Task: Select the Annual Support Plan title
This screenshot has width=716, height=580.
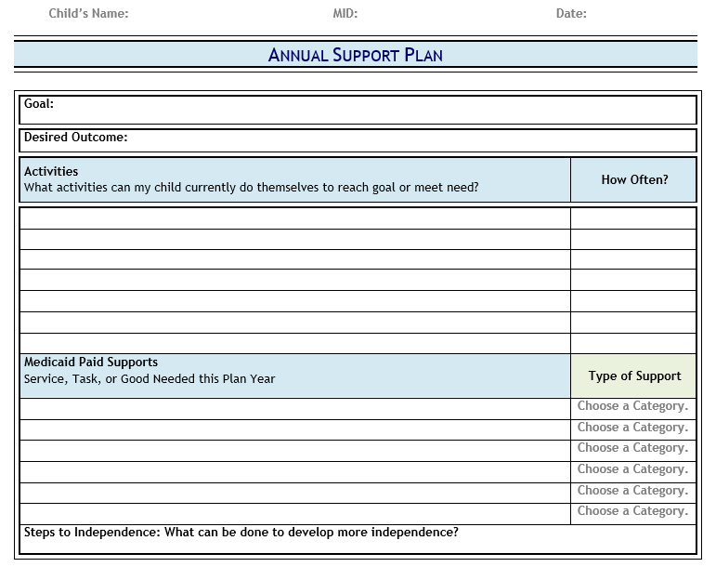Action: pos(356,55)
